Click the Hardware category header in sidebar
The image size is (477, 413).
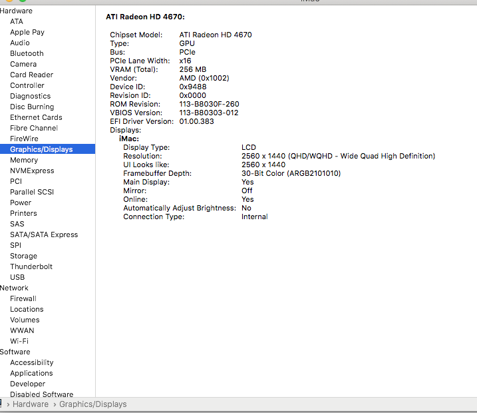[x=16, y=11]
